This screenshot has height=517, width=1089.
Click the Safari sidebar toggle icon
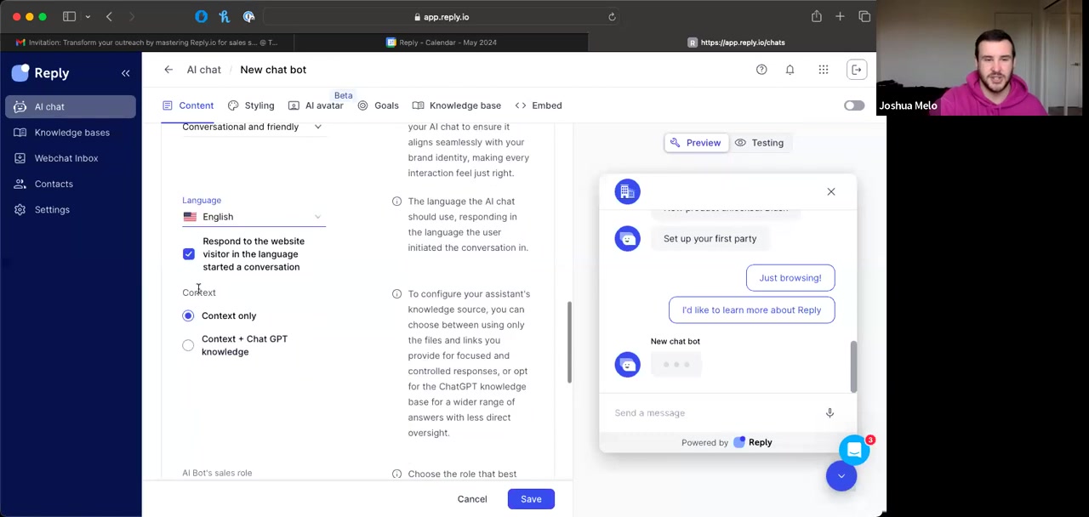(70, 17)
